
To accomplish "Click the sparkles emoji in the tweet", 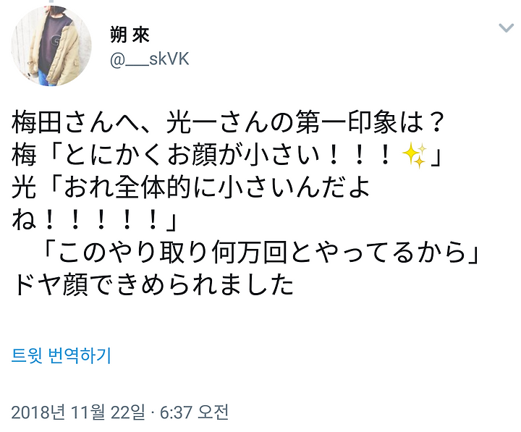I will (x=415, y=155).
